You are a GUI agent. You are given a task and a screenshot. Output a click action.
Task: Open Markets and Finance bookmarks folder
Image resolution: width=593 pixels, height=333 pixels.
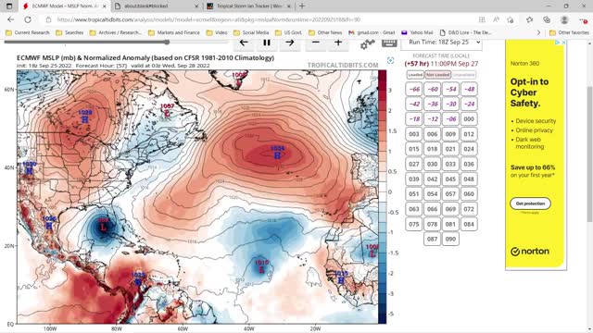pyautogui.click(x=174, y=32)
